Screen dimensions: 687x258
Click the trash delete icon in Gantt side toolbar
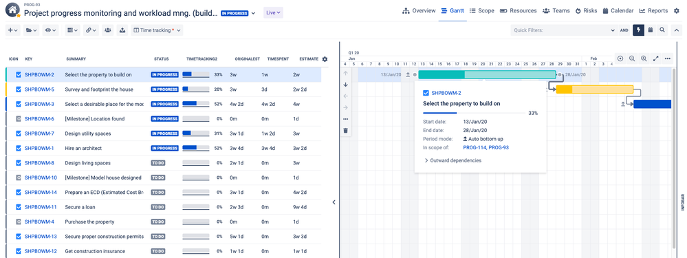(x=346, y=130)
